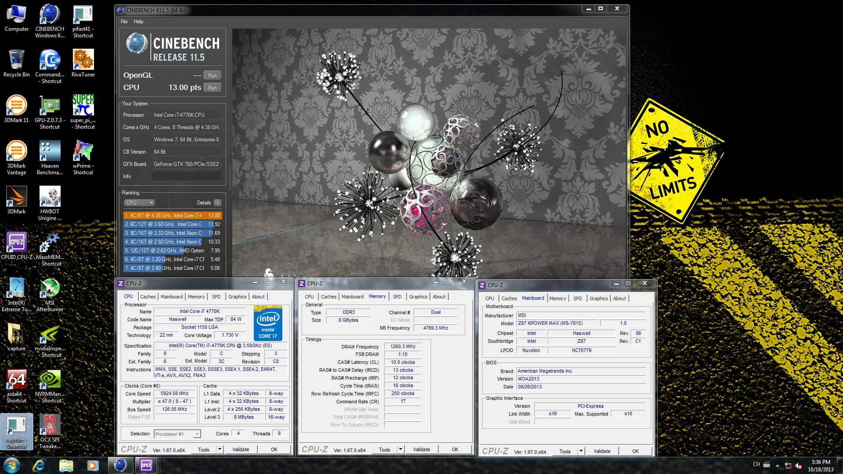Open the Help menu in Cinebench
This screenshot has width=843, height=474.
138,22
